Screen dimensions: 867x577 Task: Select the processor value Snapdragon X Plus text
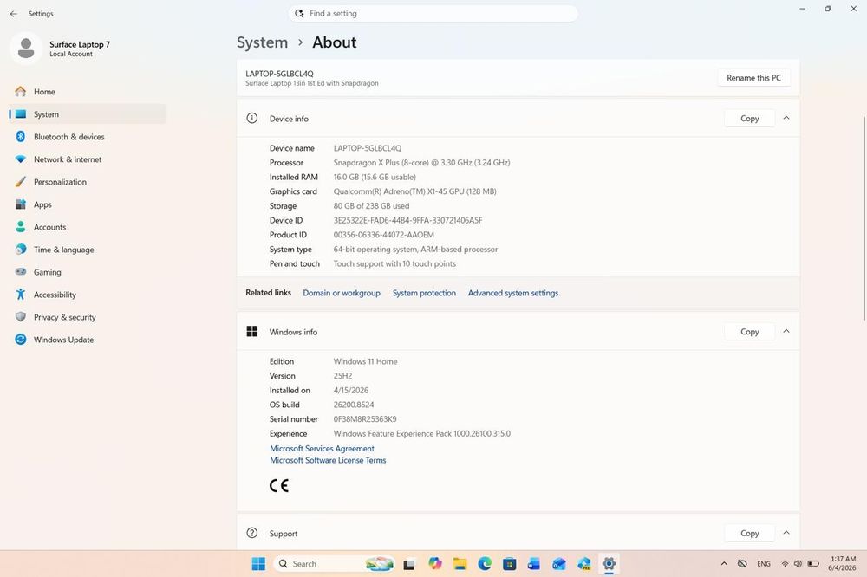pyautogui.click(x=421, y=163)
